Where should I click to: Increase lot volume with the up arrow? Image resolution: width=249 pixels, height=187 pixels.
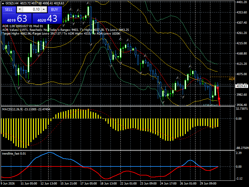click(44, 9)
